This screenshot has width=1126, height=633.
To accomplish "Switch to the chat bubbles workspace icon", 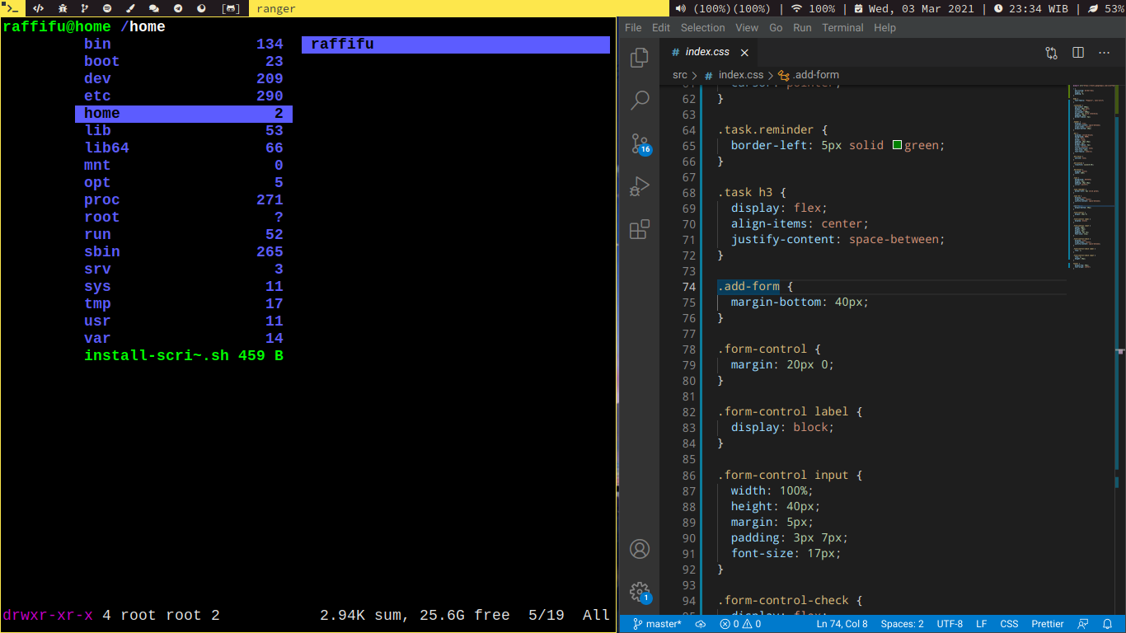I will (154, 8).
